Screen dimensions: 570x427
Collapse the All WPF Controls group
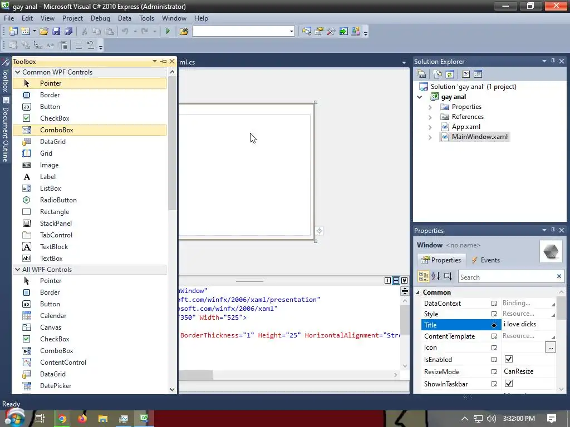point(17,270)
